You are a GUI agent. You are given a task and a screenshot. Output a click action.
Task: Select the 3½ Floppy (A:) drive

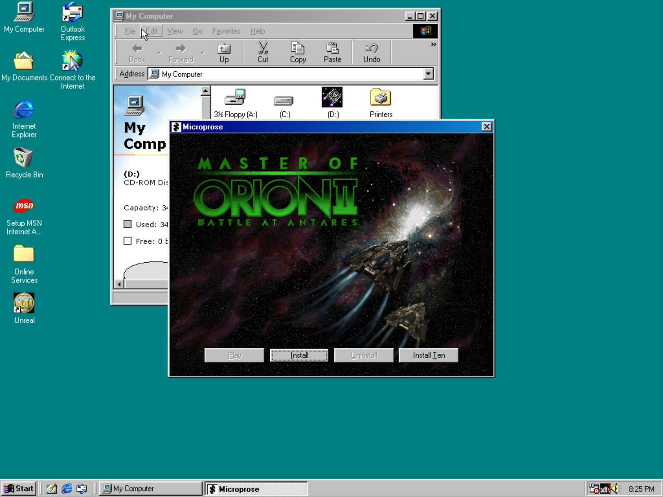(x=236, y=103)
